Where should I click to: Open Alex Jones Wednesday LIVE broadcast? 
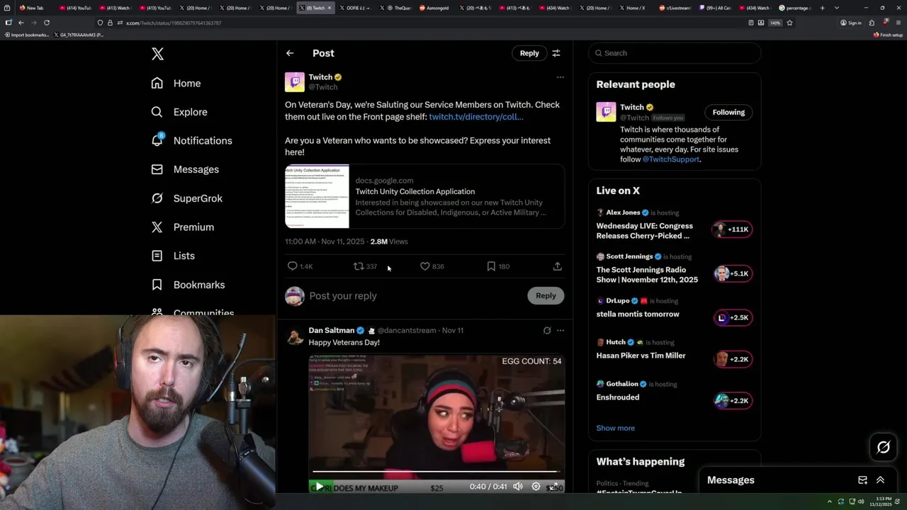tap(675, 225)
